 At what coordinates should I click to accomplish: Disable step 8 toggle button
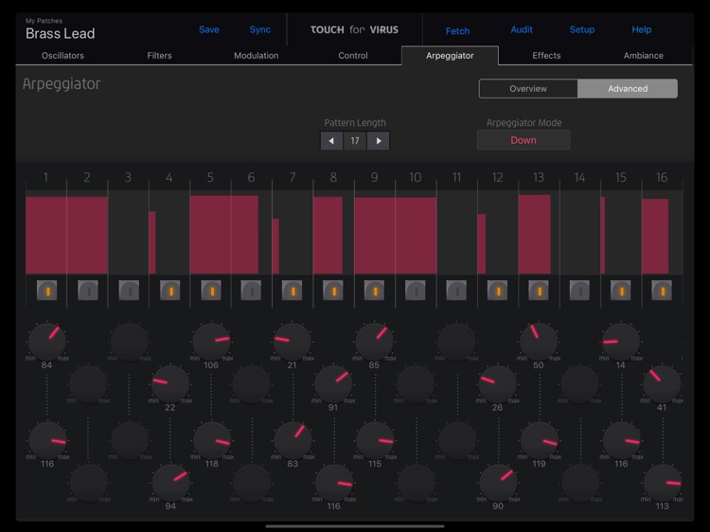pyautogui.click(x=333, y=291)
